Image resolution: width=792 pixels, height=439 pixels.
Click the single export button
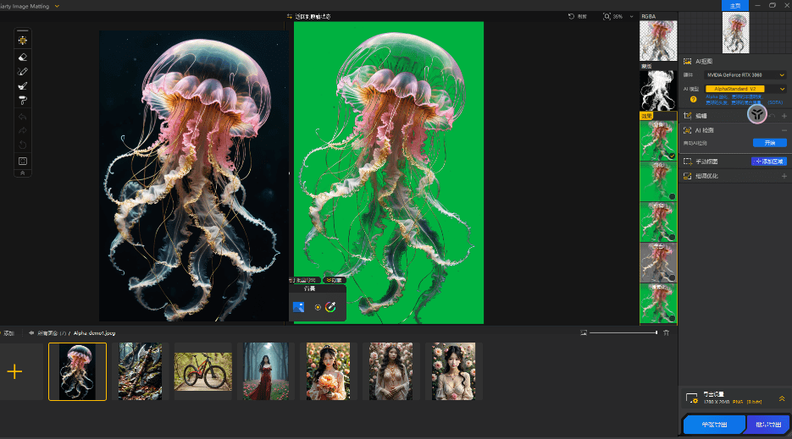tap(713, 425)
